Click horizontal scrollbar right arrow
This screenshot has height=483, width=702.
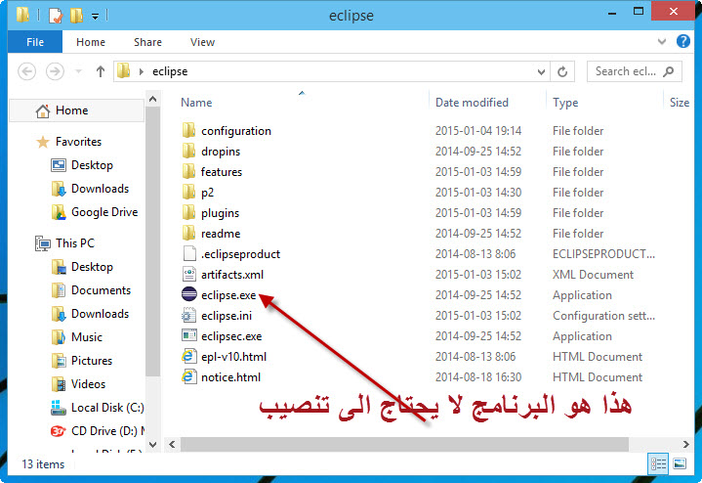coord(685,445)
